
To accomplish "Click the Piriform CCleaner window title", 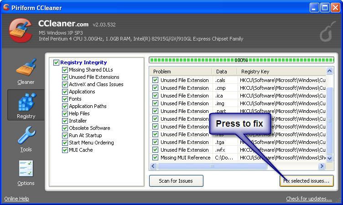I will pos(36,8).
